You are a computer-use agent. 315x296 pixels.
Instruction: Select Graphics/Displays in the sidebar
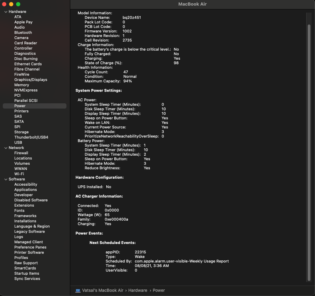click(31, 80)
